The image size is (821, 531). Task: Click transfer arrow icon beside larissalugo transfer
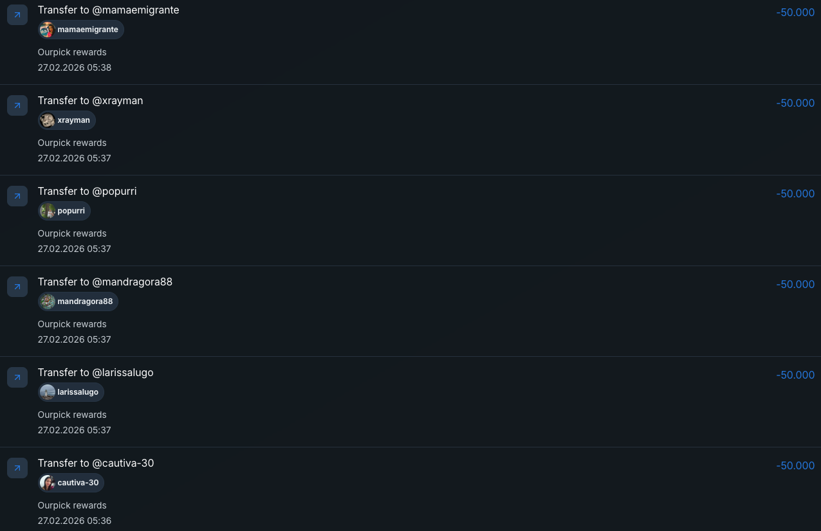point(17,377)
